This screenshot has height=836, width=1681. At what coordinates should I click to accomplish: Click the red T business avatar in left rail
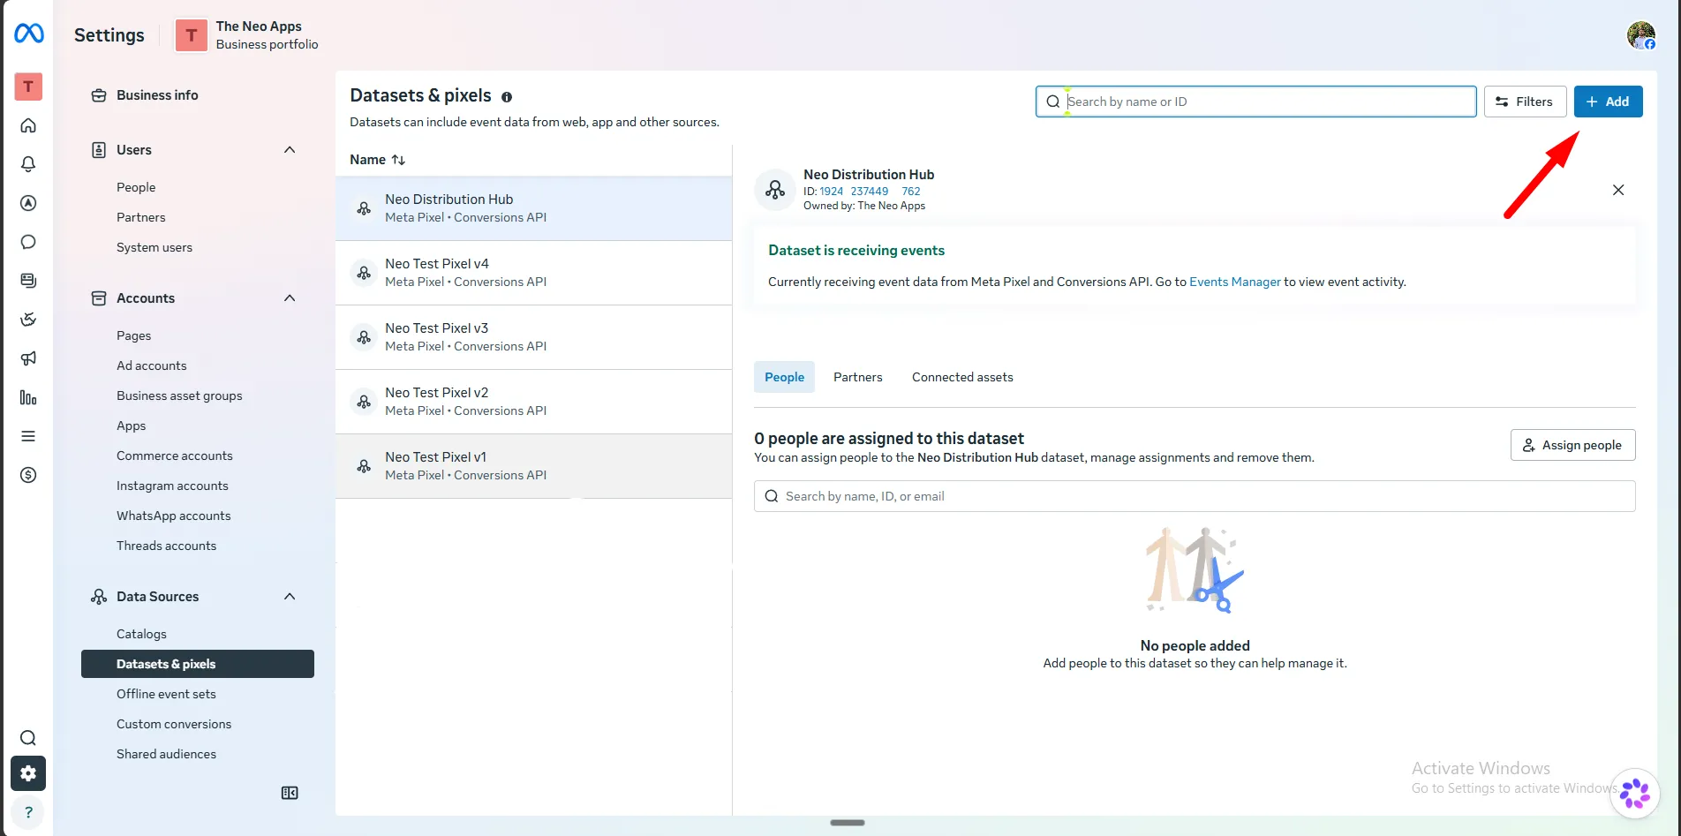tap(28, 87)
